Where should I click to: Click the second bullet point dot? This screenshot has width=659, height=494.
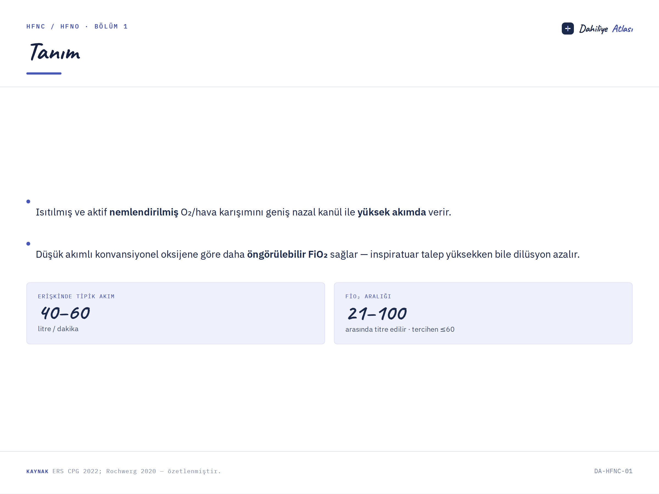coord(28,244)
